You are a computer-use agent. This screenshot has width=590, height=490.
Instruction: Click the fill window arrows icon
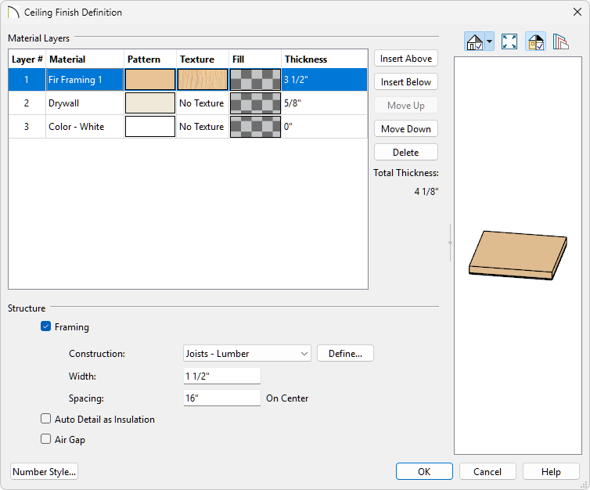[509, 42]
